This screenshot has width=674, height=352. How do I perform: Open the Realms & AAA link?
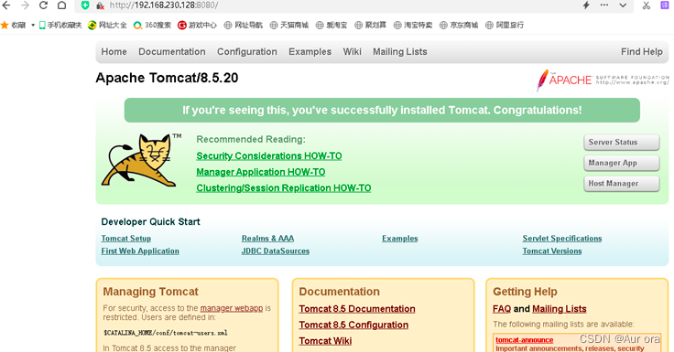[x=267, y=239]
